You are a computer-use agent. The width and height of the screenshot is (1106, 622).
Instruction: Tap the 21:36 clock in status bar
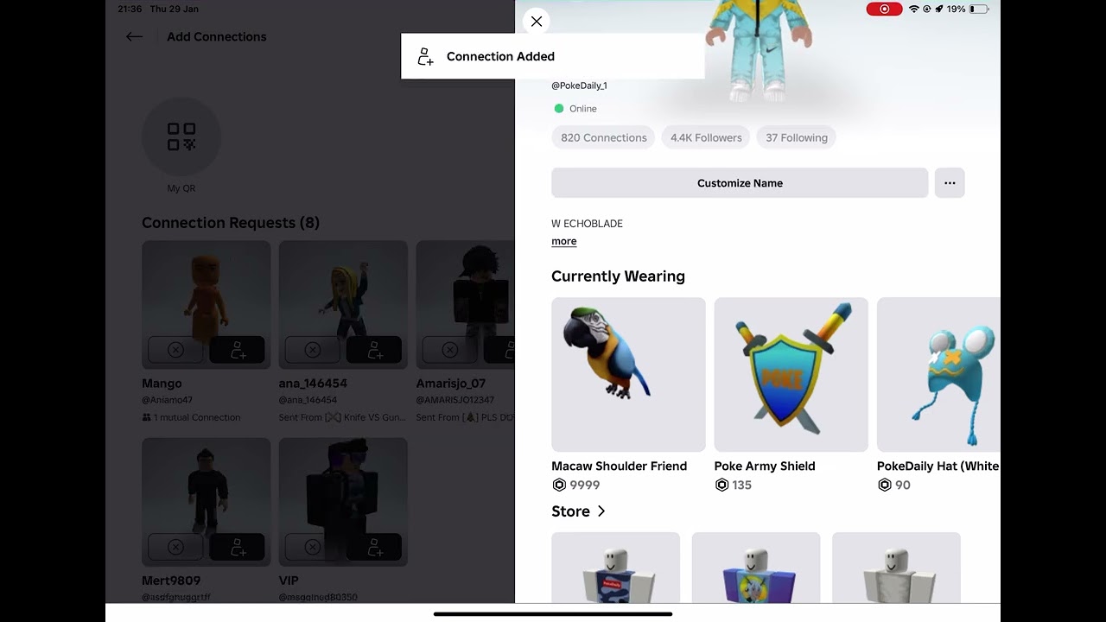(130, 9)
